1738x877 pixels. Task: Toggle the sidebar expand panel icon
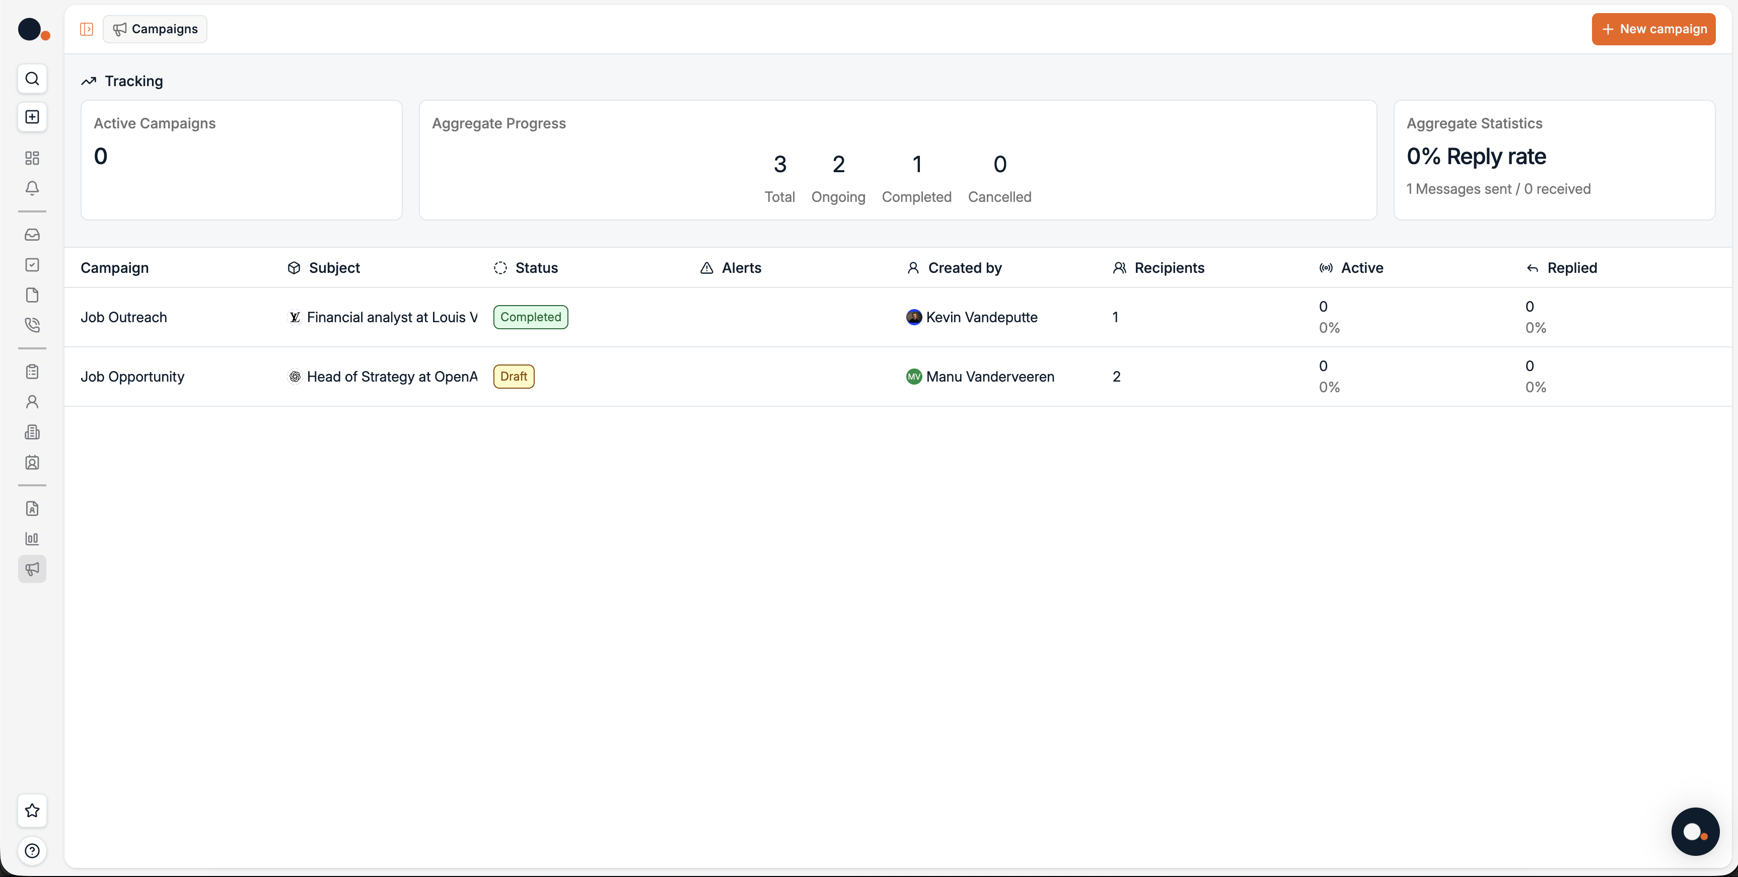(87, 29)
